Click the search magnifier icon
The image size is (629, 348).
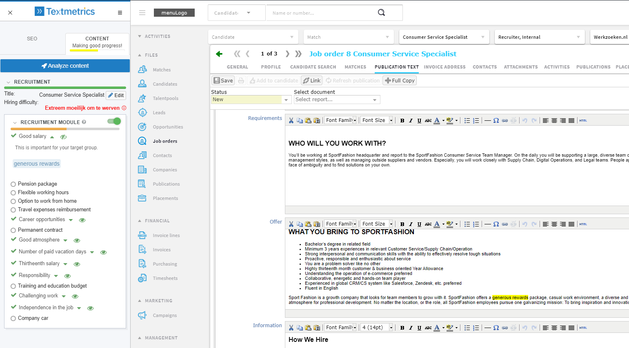click(x=381, y=13)
